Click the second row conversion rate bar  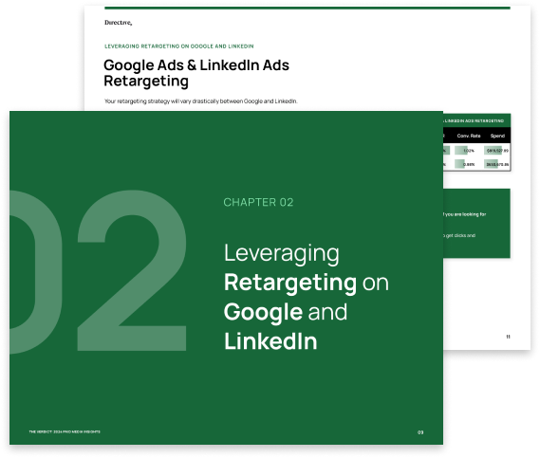tap(465, 164)
